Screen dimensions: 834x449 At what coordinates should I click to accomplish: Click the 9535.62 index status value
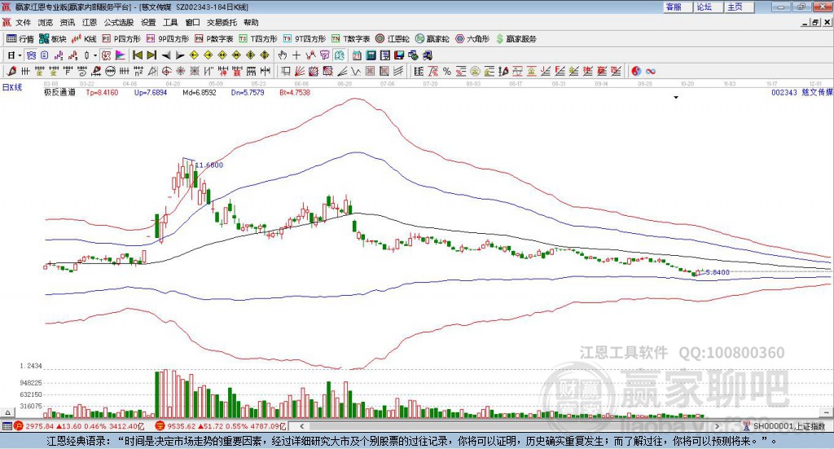pyautogui.click(x=182, y=426)
